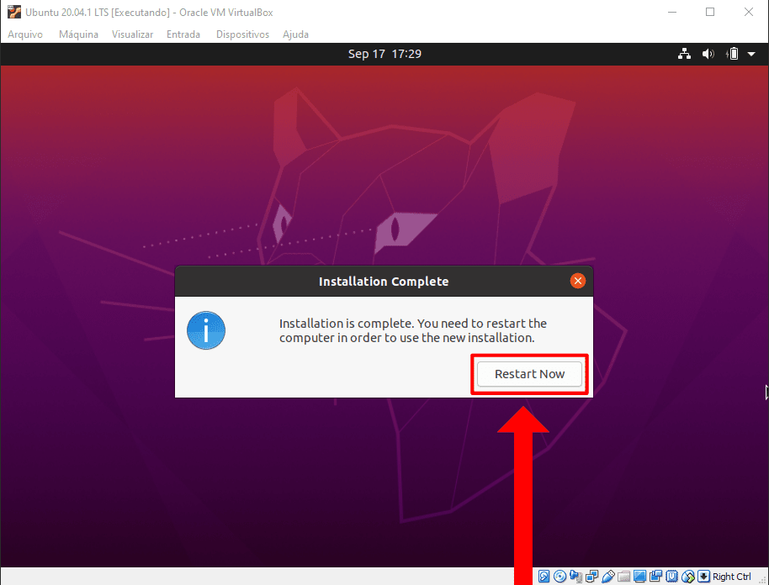Click the CPU virtualization status icon
Viewport: 769px width, 585px height.
tap(672, 577)
